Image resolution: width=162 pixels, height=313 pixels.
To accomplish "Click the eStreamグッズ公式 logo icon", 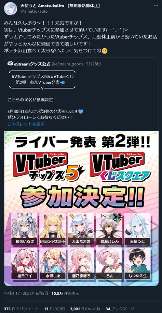I will 10,64.
